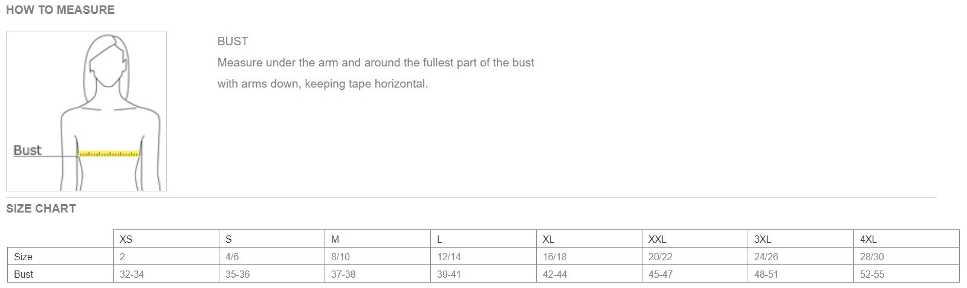Select the HOW TO MEASURE heading
The image size is (967, 288).
point(60,10)
